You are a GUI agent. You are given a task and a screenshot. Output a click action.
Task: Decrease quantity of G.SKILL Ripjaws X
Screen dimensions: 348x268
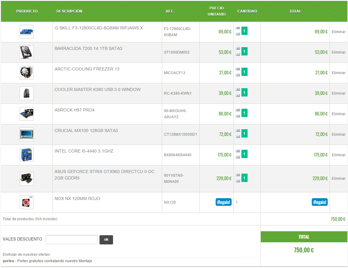(x=238, y=34)
